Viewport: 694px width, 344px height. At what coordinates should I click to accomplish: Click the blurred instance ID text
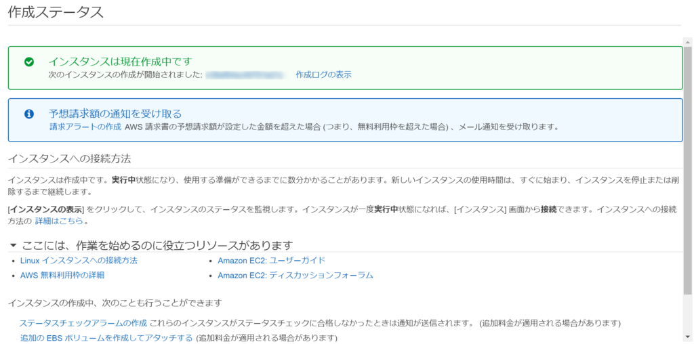pyautogui.click(x=244, y=74)
